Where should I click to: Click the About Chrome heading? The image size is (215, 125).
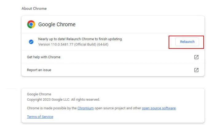click(x=34, y=9)
